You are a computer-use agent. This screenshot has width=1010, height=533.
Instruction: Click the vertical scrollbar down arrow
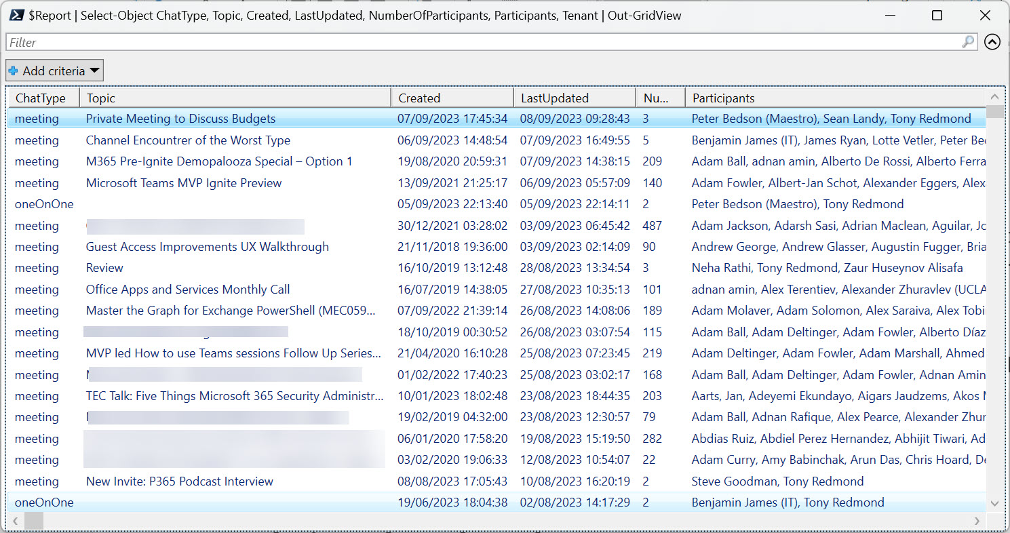994,504
